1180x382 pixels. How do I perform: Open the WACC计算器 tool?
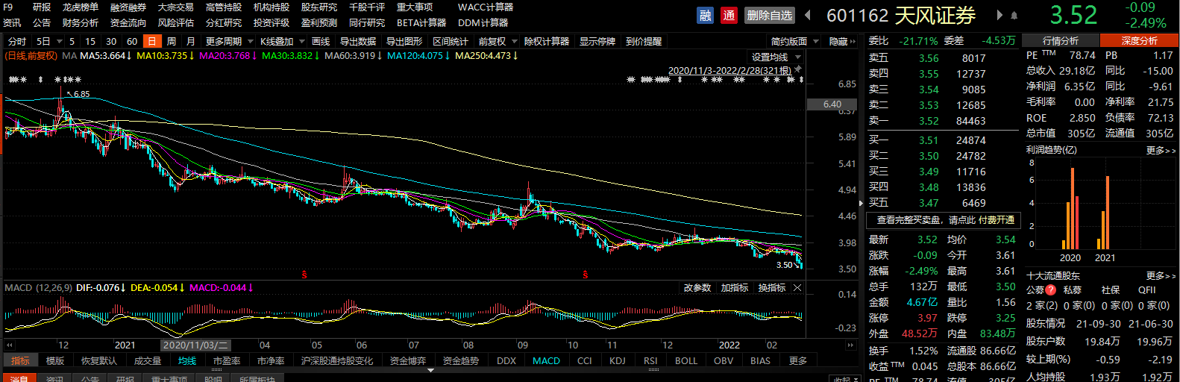pos(486,7)
